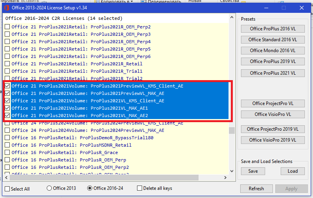The height and width of the screenshot is (198, 313).
Task: Toggle the Select All checkbox
Action: coord(7,189)
